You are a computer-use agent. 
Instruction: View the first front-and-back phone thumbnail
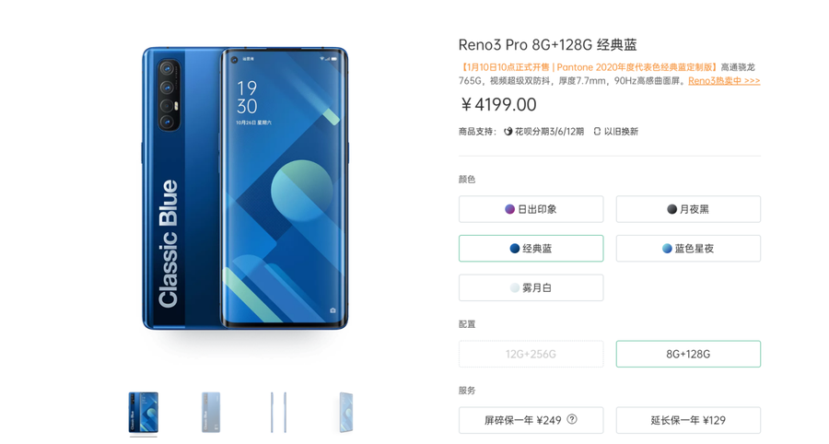pos(144,413)
